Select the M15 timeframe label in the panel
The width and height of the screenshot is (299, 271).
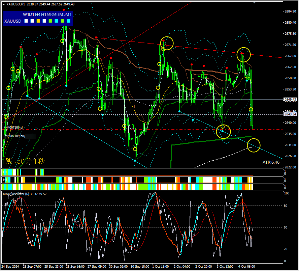coord(56,15)
